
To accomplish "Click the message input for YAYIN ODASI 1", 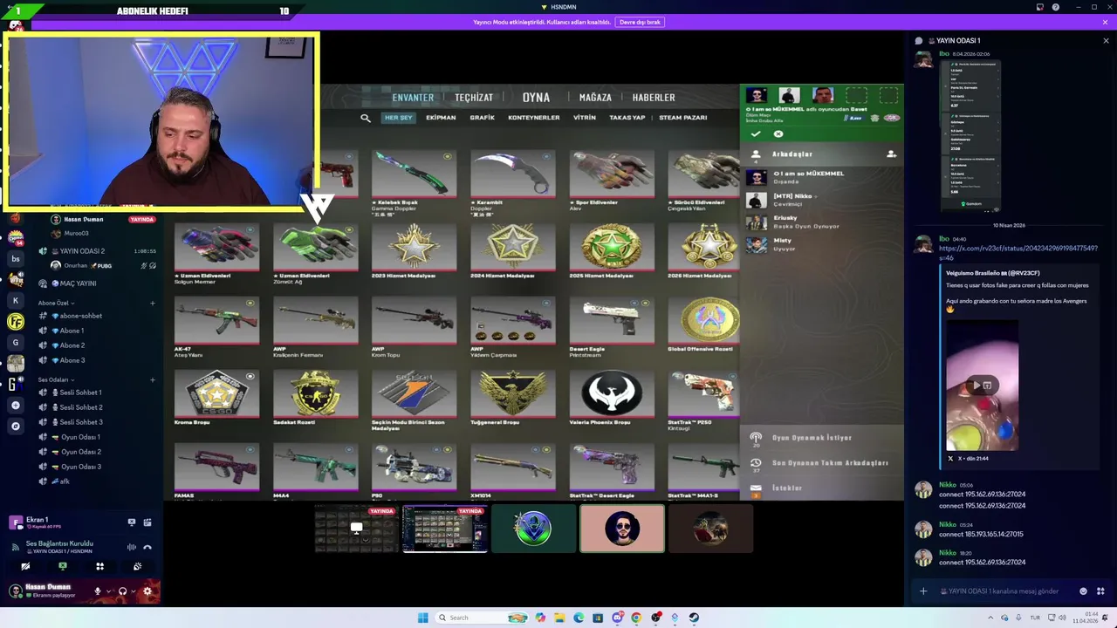I will pyautogui.click(x=999, y=591).
